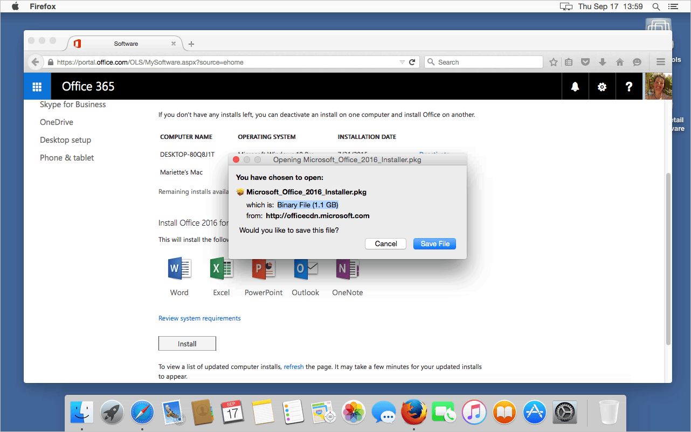Select the Software browser tab
The image size is (691, 432).
pos(126,44)
